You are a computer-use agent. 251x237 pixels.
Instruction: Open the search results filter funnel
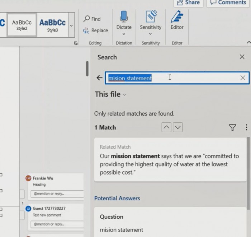(x=232, y=127)
